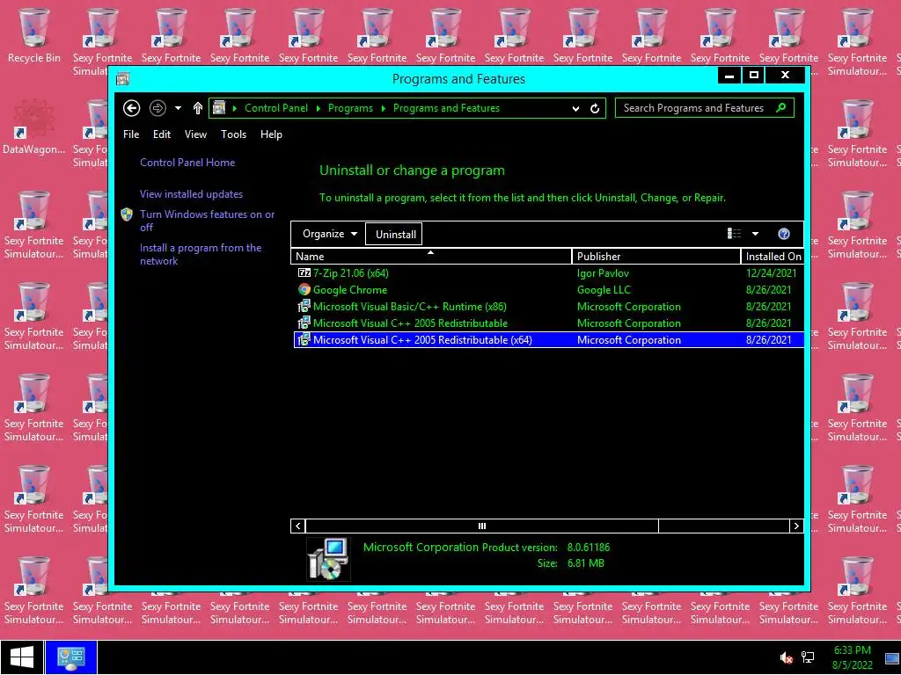Viewport: 901px width, 675px height.
Task: Click the muted speaker tray icon
Action: pos(786,657)
